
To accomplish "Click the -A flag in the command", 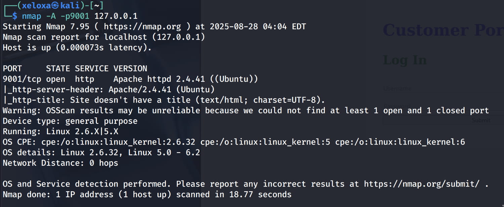I will click(51, 16).
